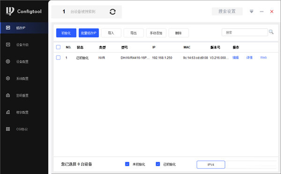The height and width of the screenshot is (174, 281).
Task: Open the 楼宇配置 building icon
Action: point(8,112)
